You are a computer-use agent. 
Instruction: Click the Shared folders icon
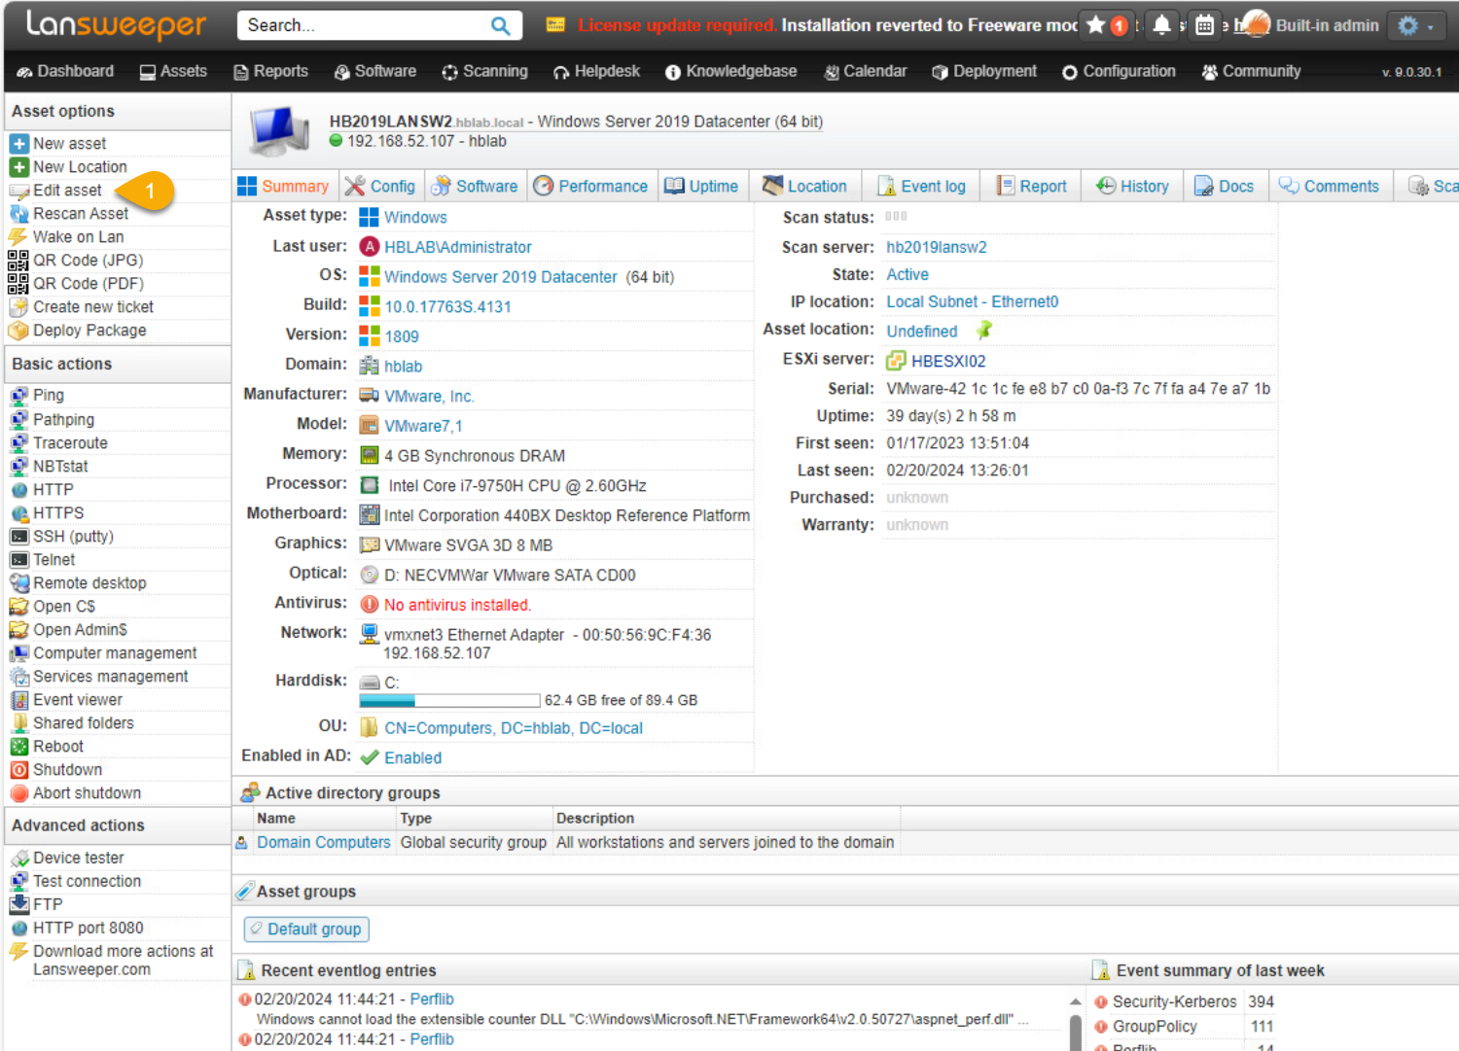tap(18, 723)
